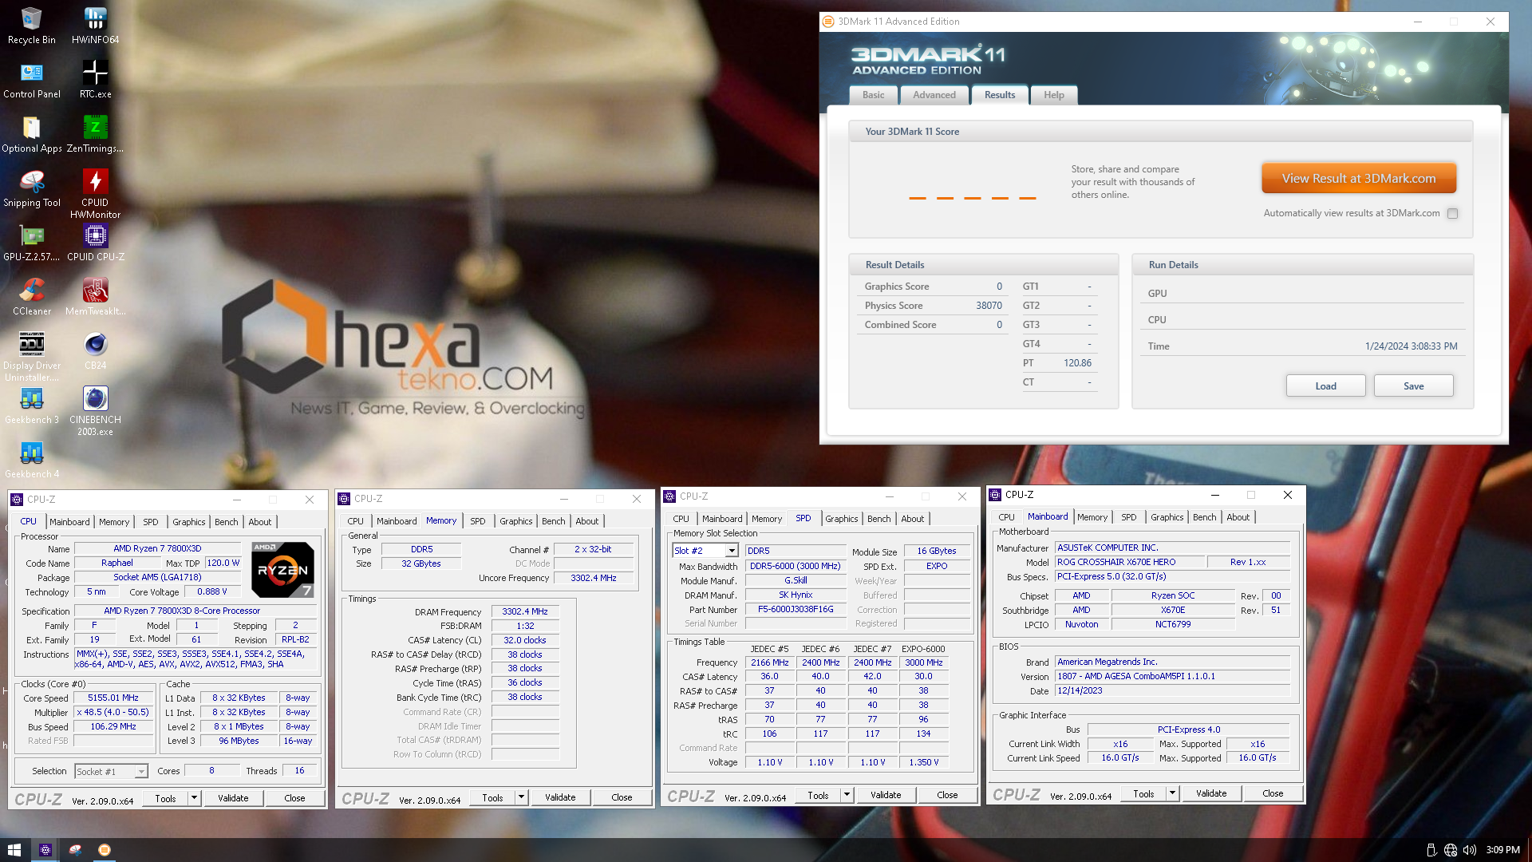The image size is (1532, 862).
Task: Enable automatically view results at 3DMark.com
Action: [x=1452, y=213]
